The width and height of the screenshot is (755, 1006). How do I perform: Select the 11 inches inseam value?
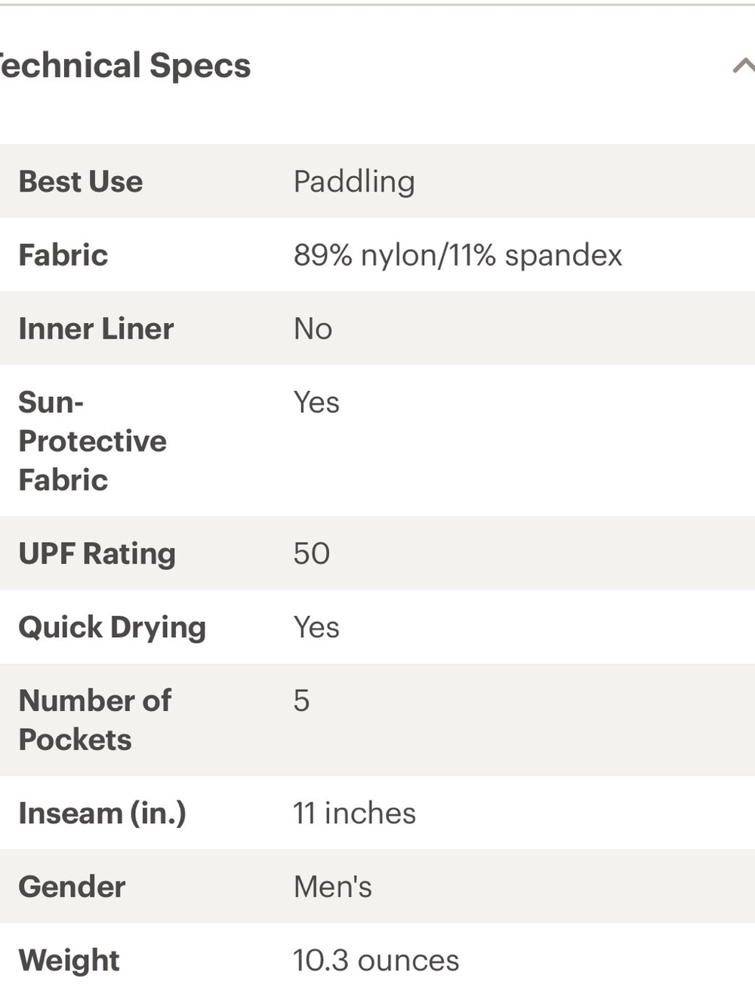pyautogui.click(x=354, y=813)
